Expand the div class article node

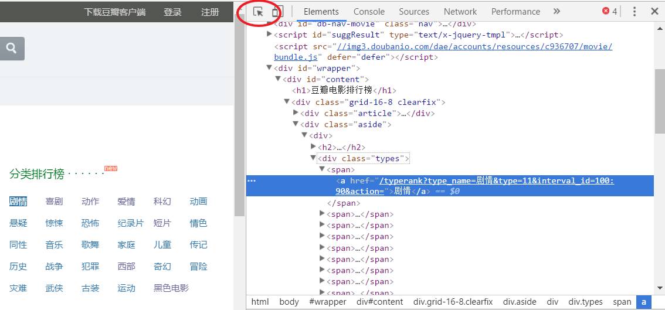pyautogui.click(x=296, y=113)
